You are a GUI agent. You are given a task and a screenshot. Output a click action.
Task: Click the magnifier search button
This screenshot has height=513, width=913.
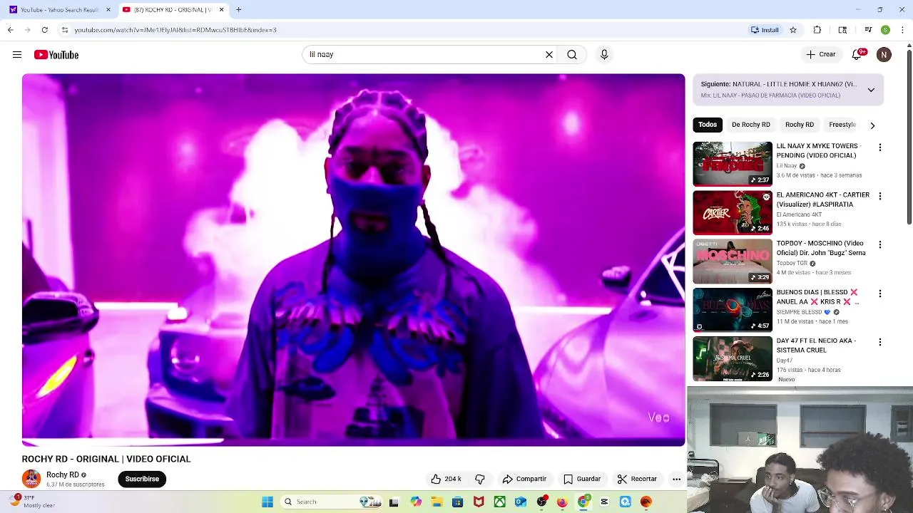tap(572, 54)
